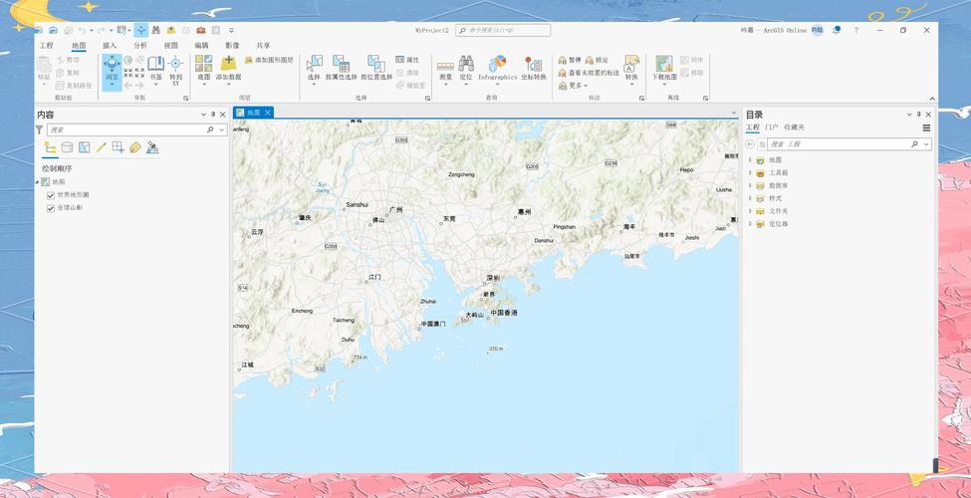Open 坐标转换 Coordinate Conversion tool
This screenshot has height=498, width=971.
pos(533,68)
